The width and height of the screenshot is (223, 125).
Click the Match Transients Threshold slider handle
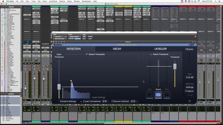coord(175,66)
